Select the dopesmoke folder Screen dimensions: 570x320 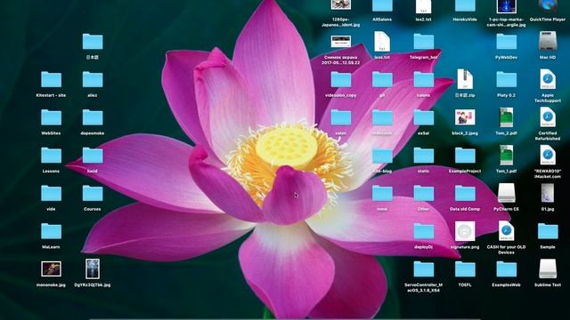(x=93, y=117)
